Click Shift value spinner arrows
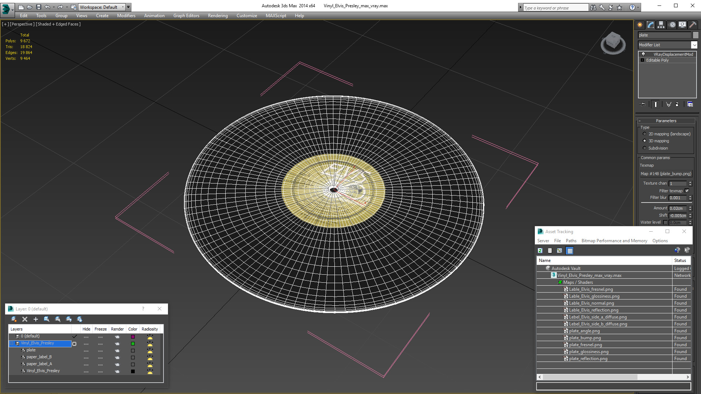 (690, 216)
